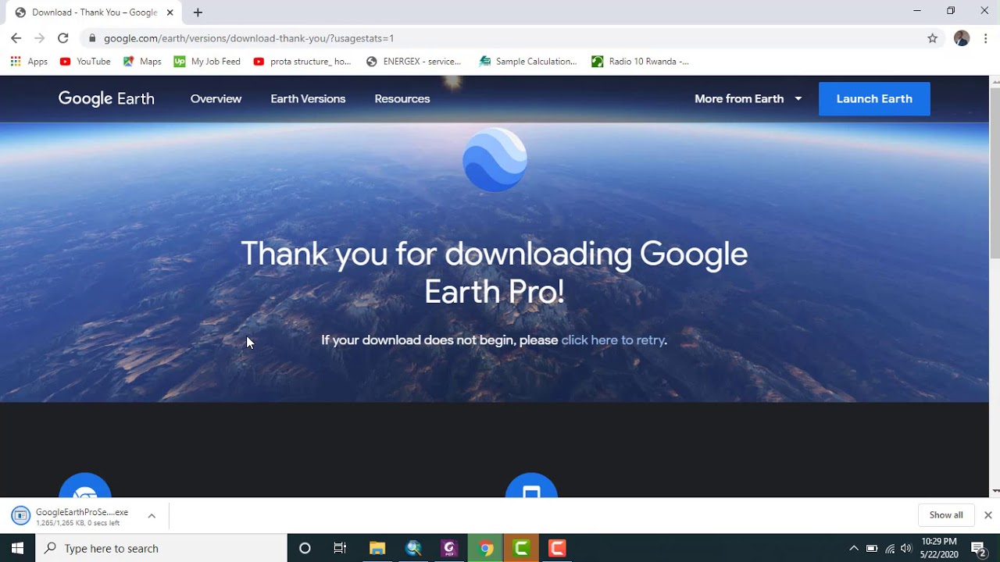This screenshot has height=562, width=1000.
Task: Expand download item options chevron
Action: click(x=152, y=516)
